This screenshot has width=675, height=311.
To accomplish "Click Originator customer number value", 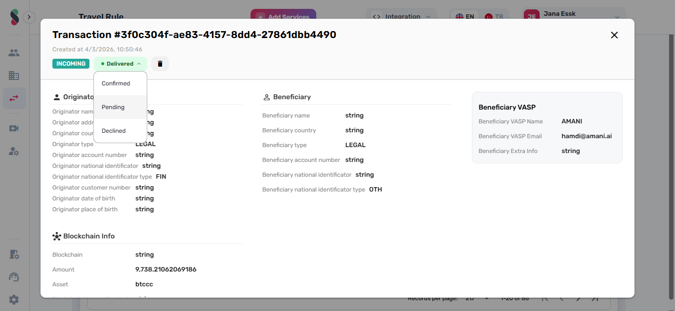I will [x=144, y=188].
